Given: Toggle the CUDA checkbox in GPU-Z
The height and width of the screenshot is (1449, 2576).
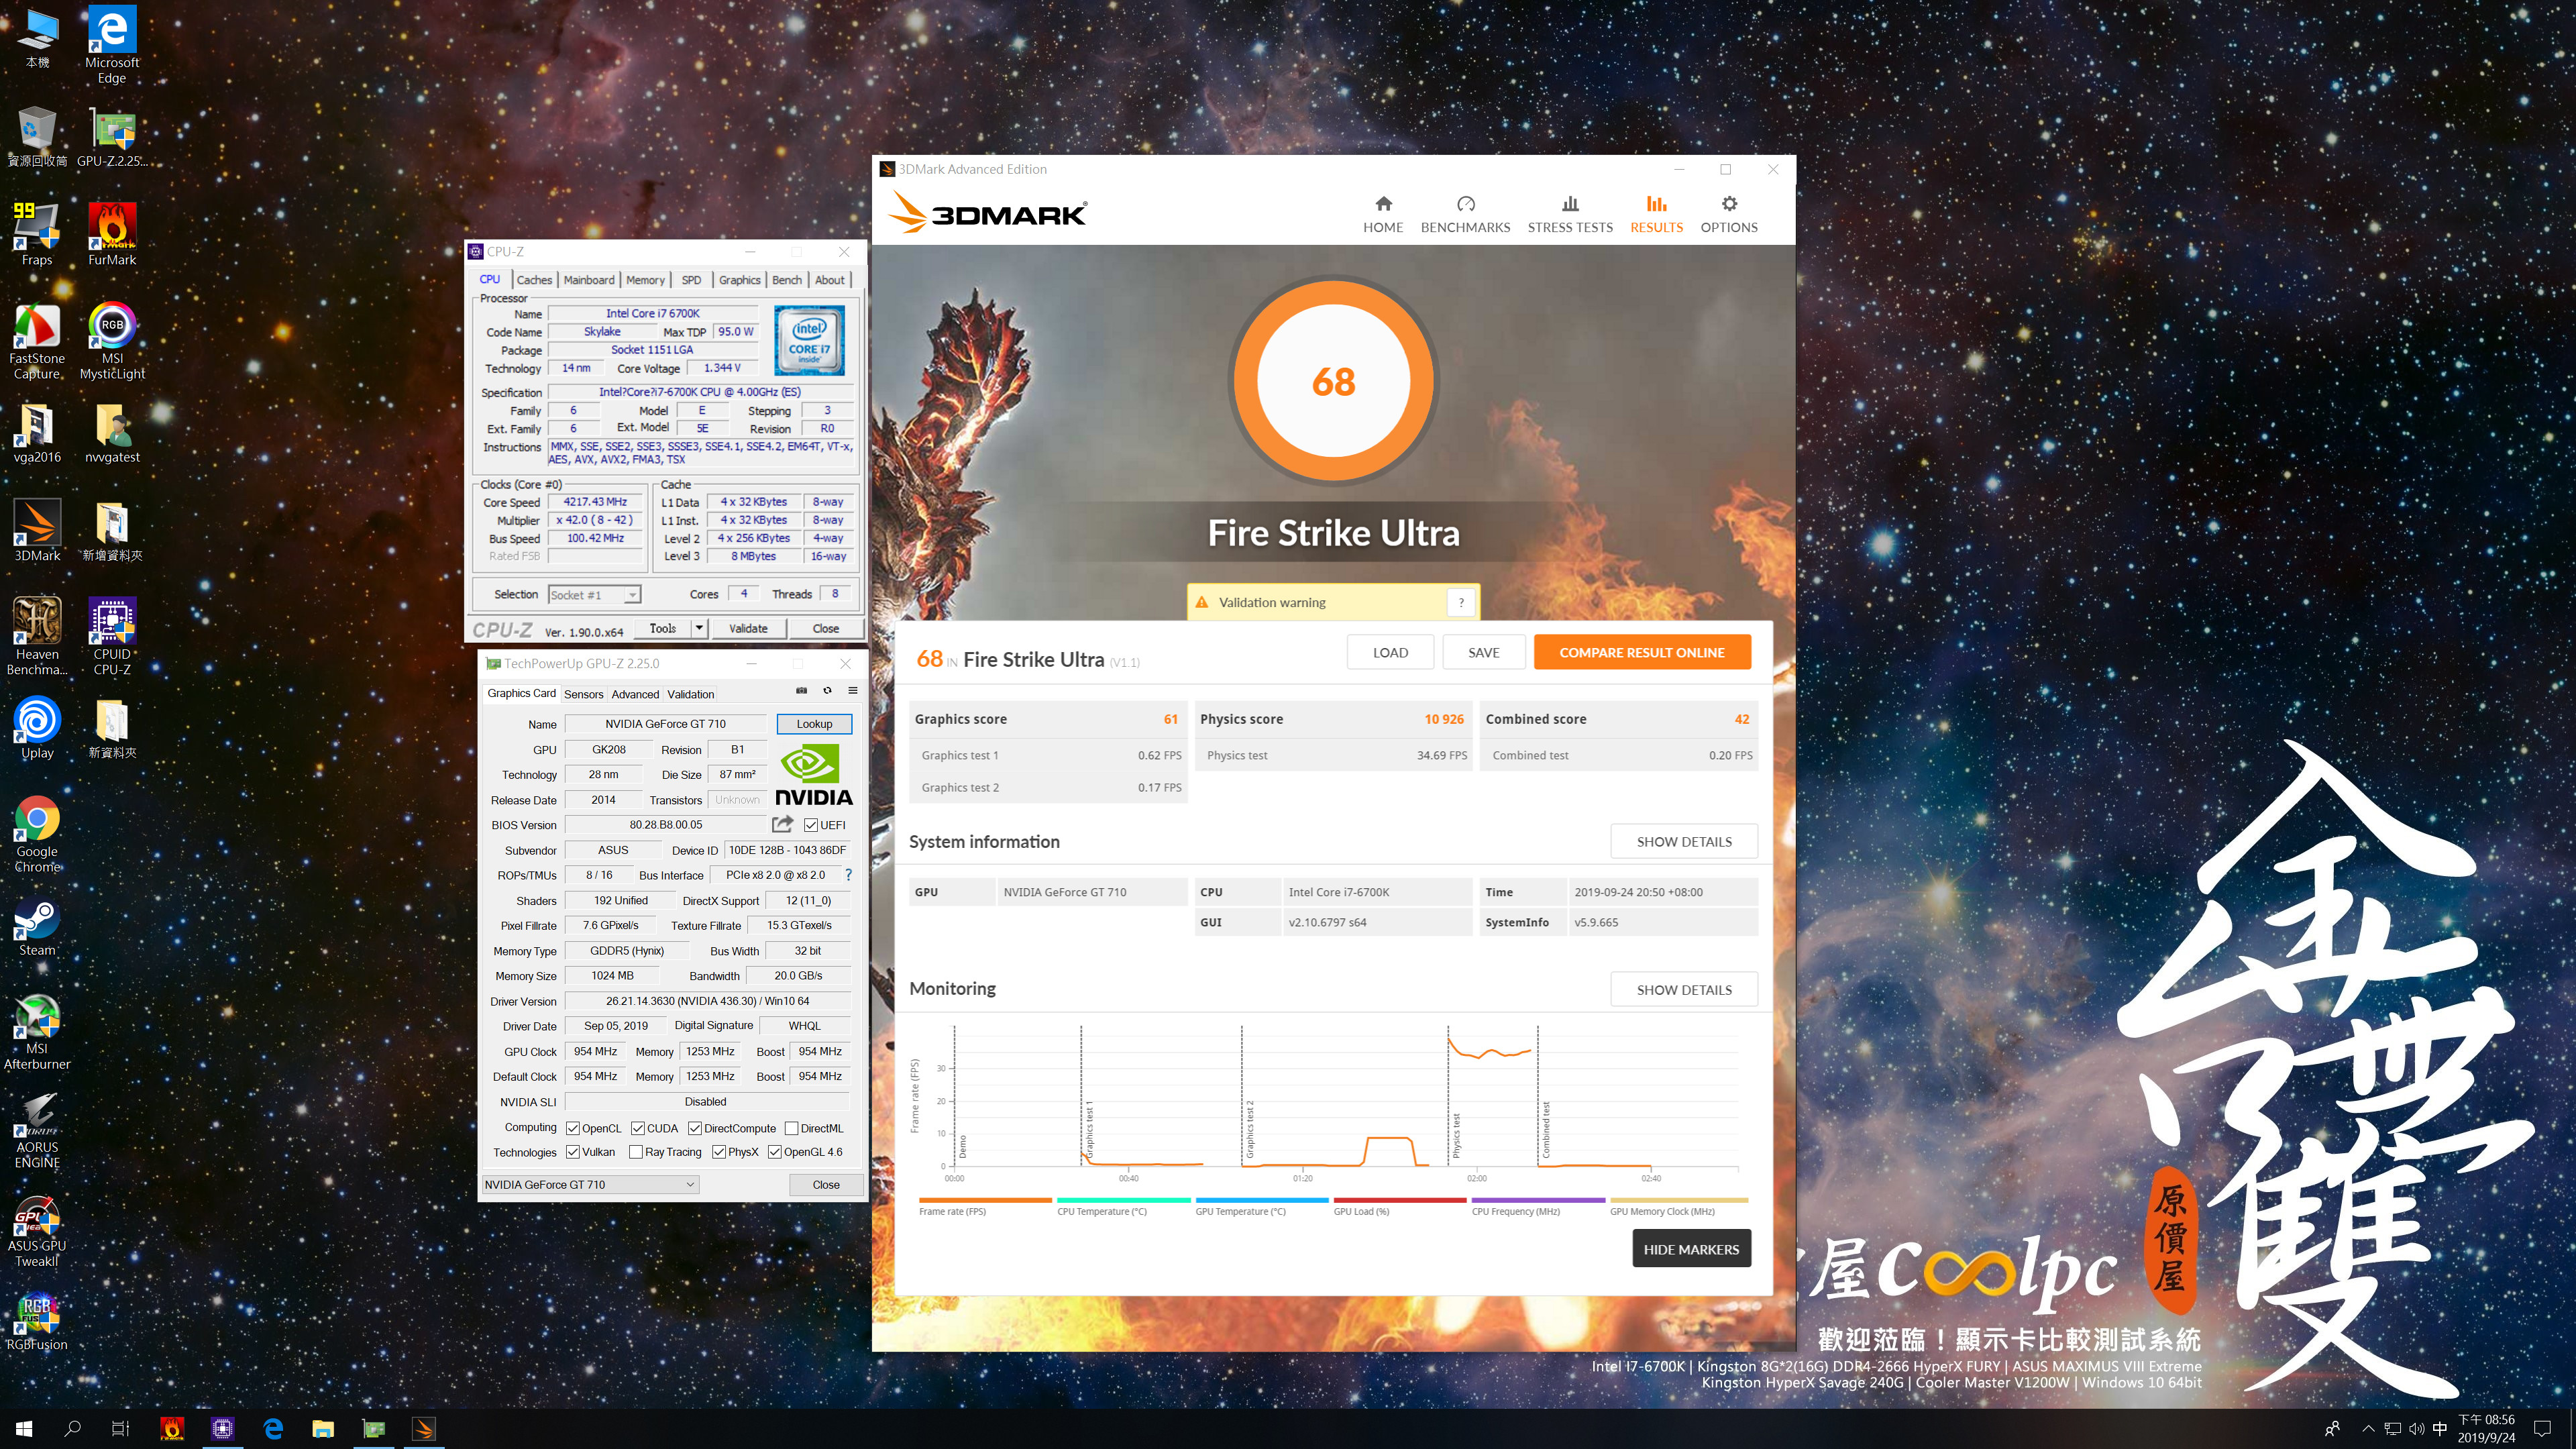Looking at the screenshot, I should (x=637, y=1128).
